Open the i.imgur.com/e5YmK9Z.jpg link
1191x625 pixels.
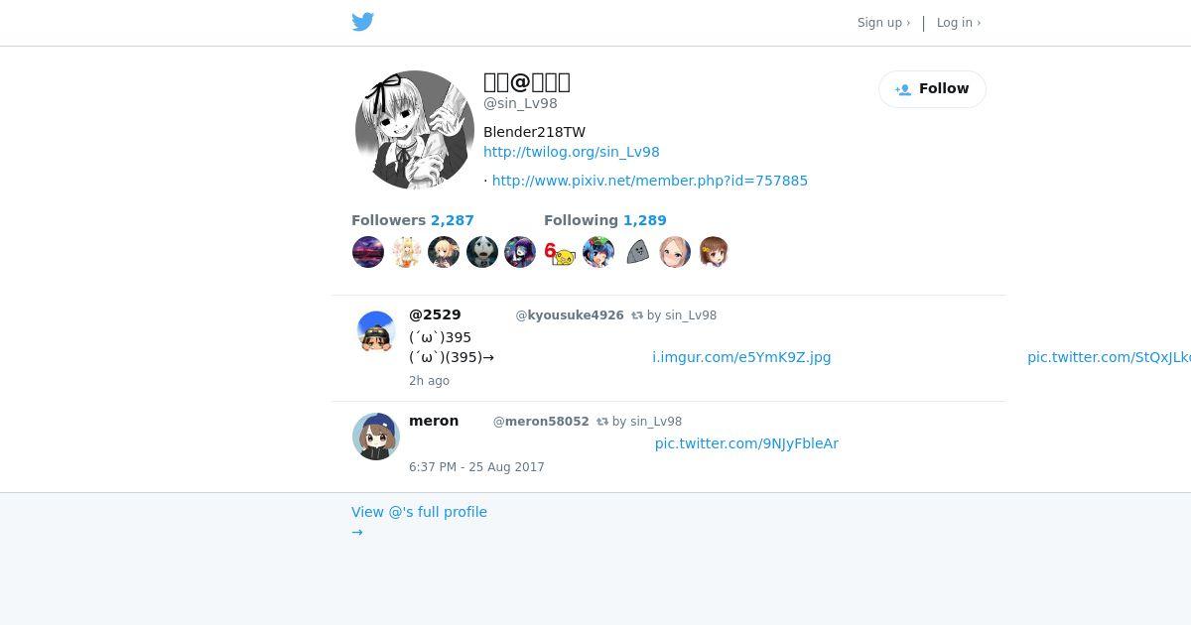[x=741, y=357]
